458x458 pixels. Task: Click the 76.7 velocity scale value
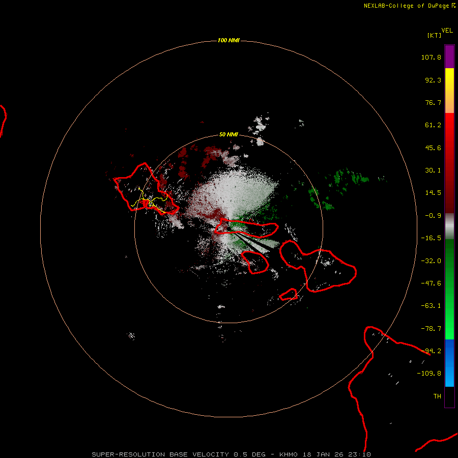pyautogui.click(x=433, y=102)
